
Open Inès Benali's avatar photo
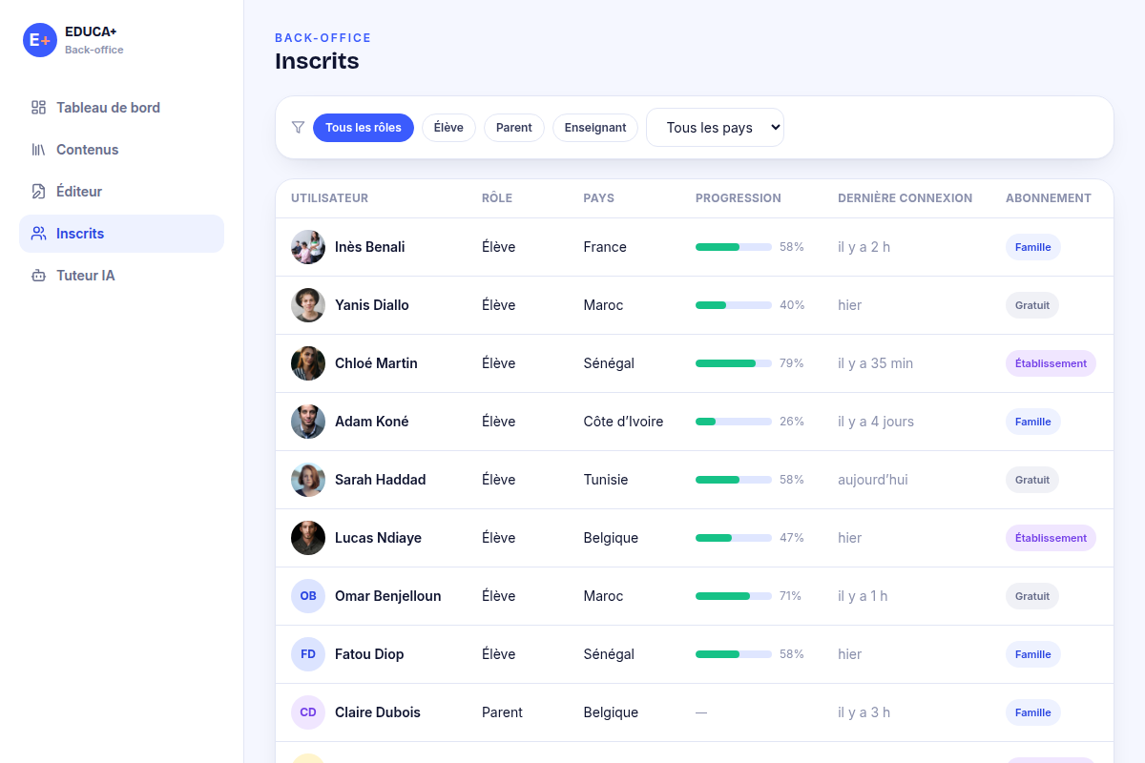click(308, 247)
